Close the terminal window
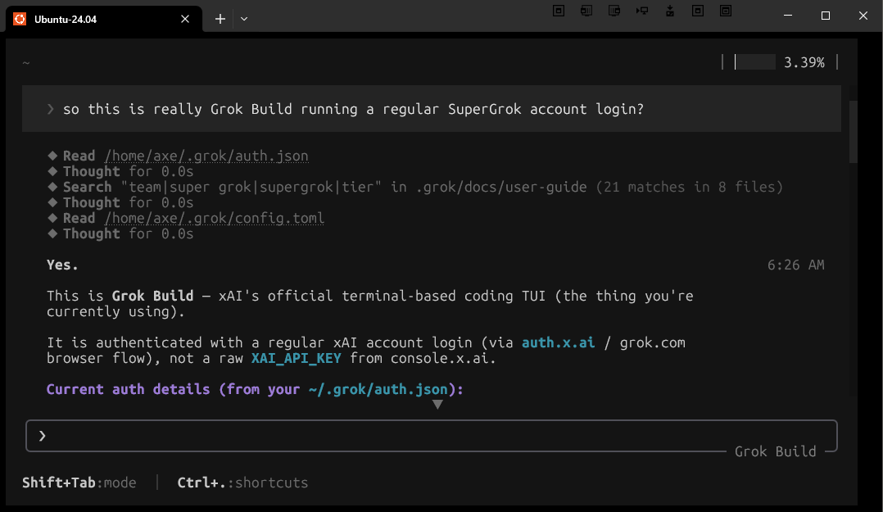The width and height of the screenshot is (883, 512). coord(863,16)
